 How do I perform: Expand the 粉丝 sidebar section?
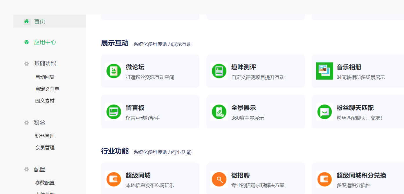tap(40, 123)
